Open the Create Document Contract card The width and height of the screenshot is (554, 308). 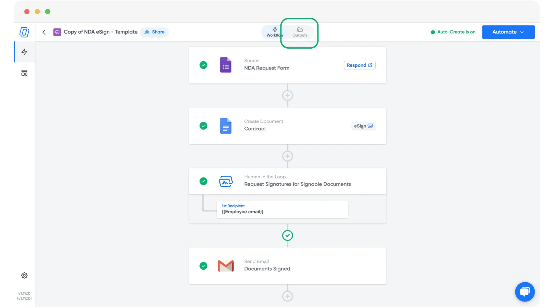coord(288,126)
